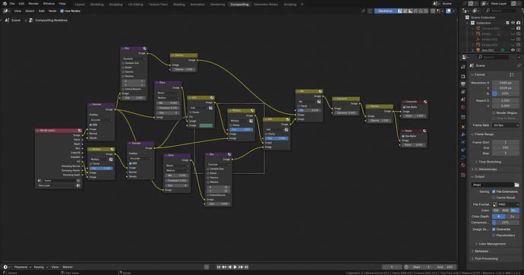This screenshot has height=275, width=524.
Task: Open the Blender logo menu
Action: (x=5, y=4)
